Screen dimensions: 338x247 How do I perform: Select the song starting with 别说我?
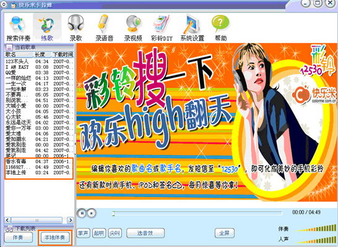[39, 101]
